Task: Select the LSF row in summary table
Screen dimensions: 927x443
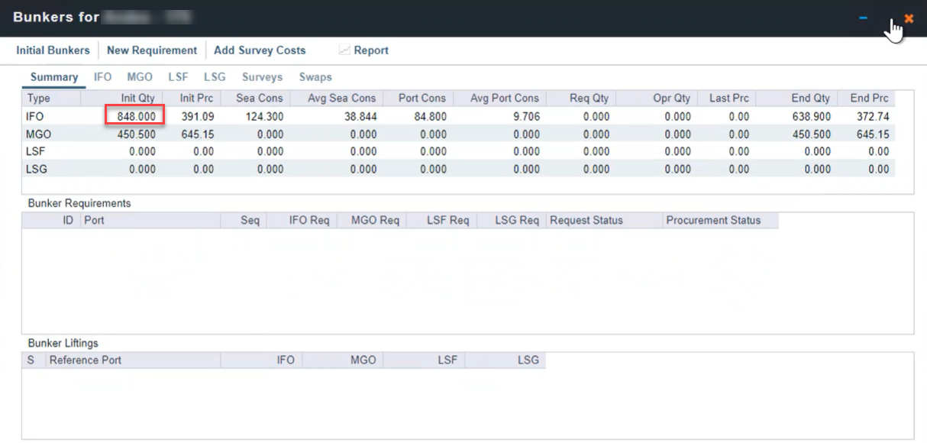Action: (x=38, y=152)
